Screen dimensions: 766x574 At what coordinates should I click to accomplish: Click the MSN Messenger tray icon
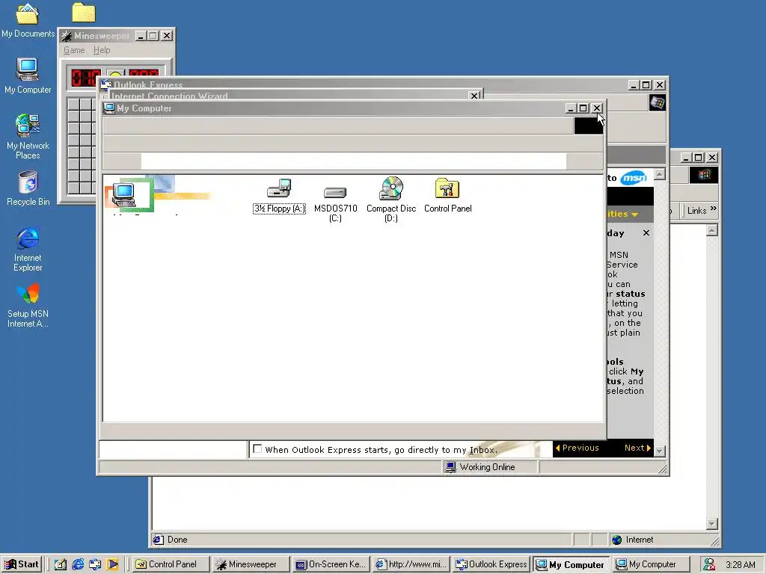(x=709, y=564)
